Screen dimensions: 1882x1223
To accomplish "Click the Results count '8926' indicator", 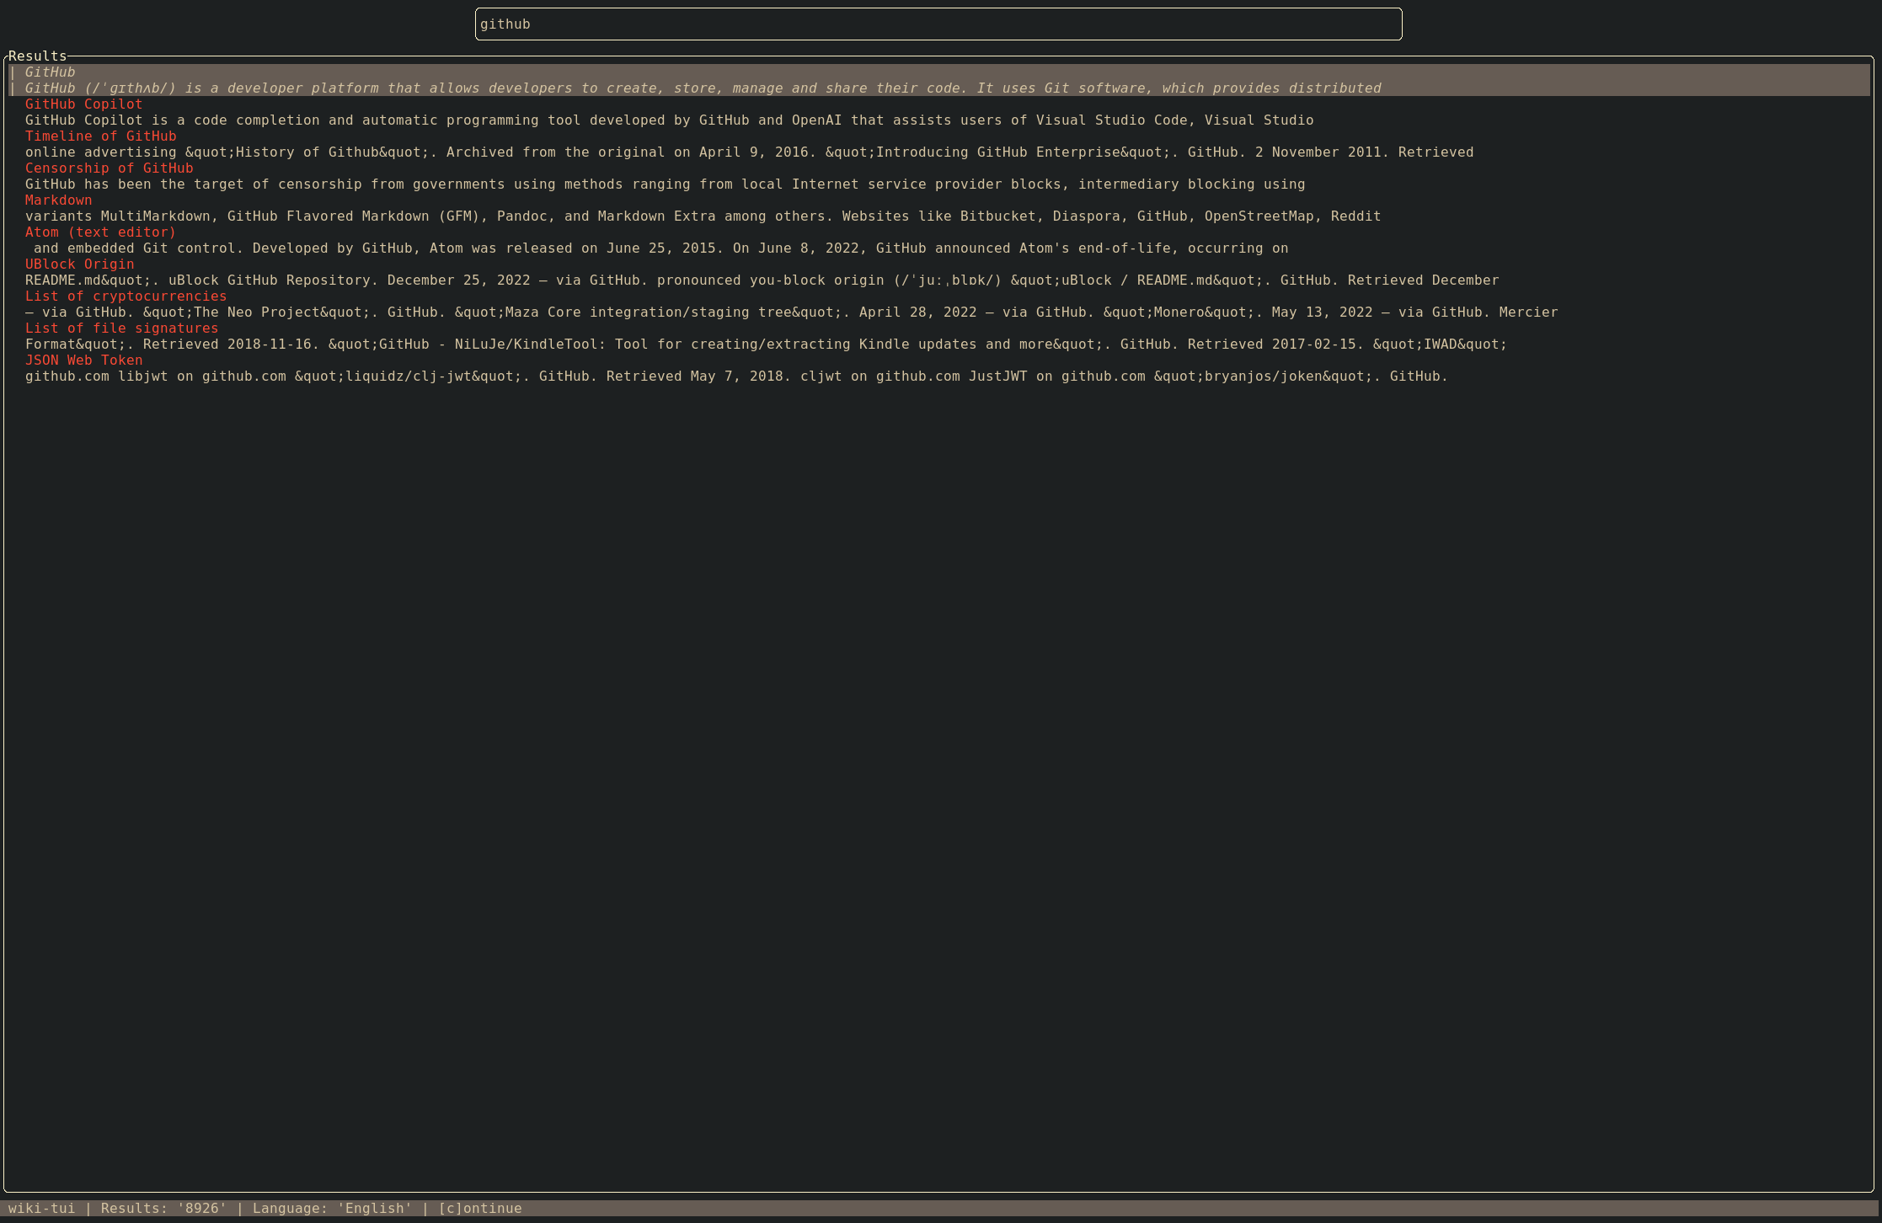I will click(x=163, y=1209).
